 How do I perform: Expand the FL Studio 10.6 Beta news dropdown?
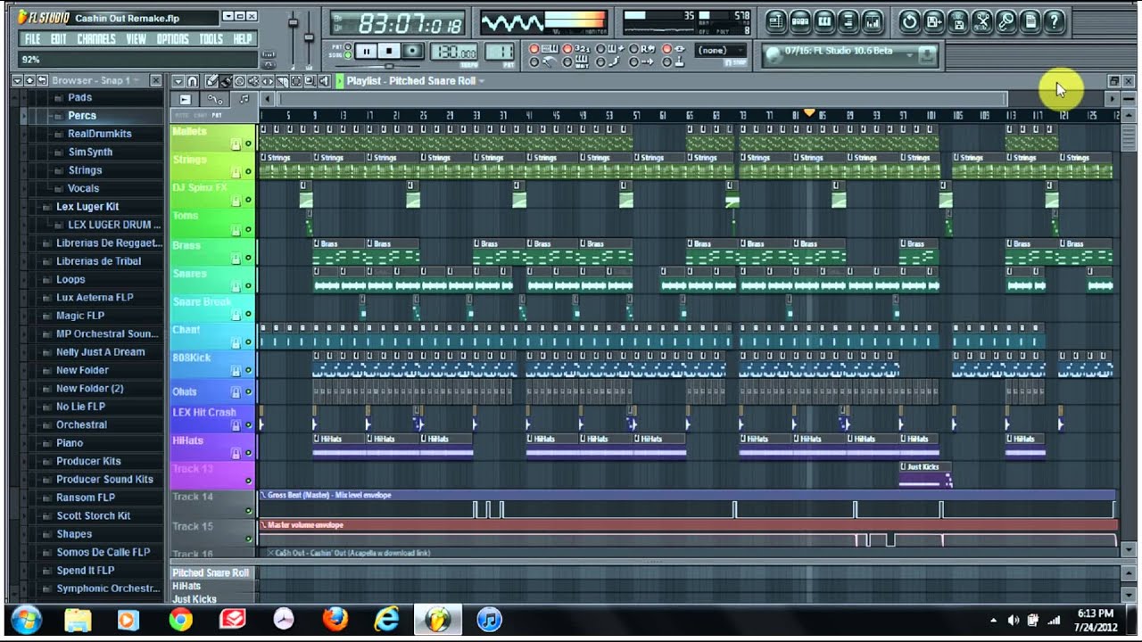point(908,55)
